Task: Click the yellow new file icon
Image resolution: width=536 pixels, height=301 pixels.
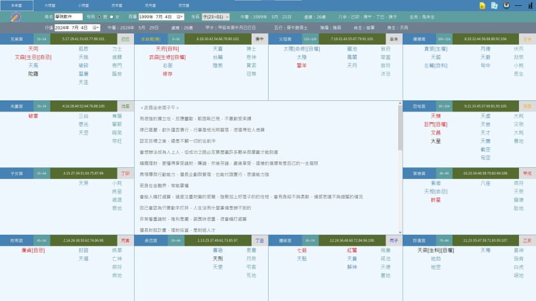Action: click(x=482, y=5)
